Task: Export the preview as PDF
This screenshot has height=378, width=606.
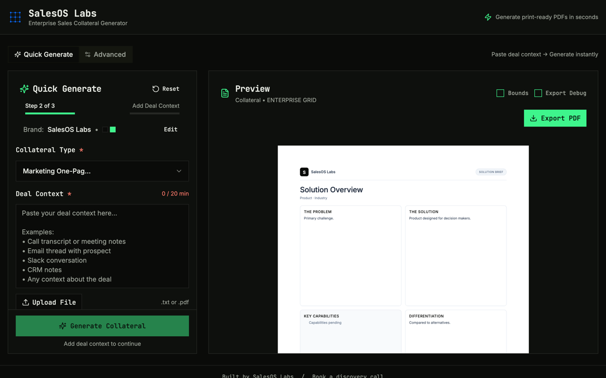Action: click(x=555, y=118)
